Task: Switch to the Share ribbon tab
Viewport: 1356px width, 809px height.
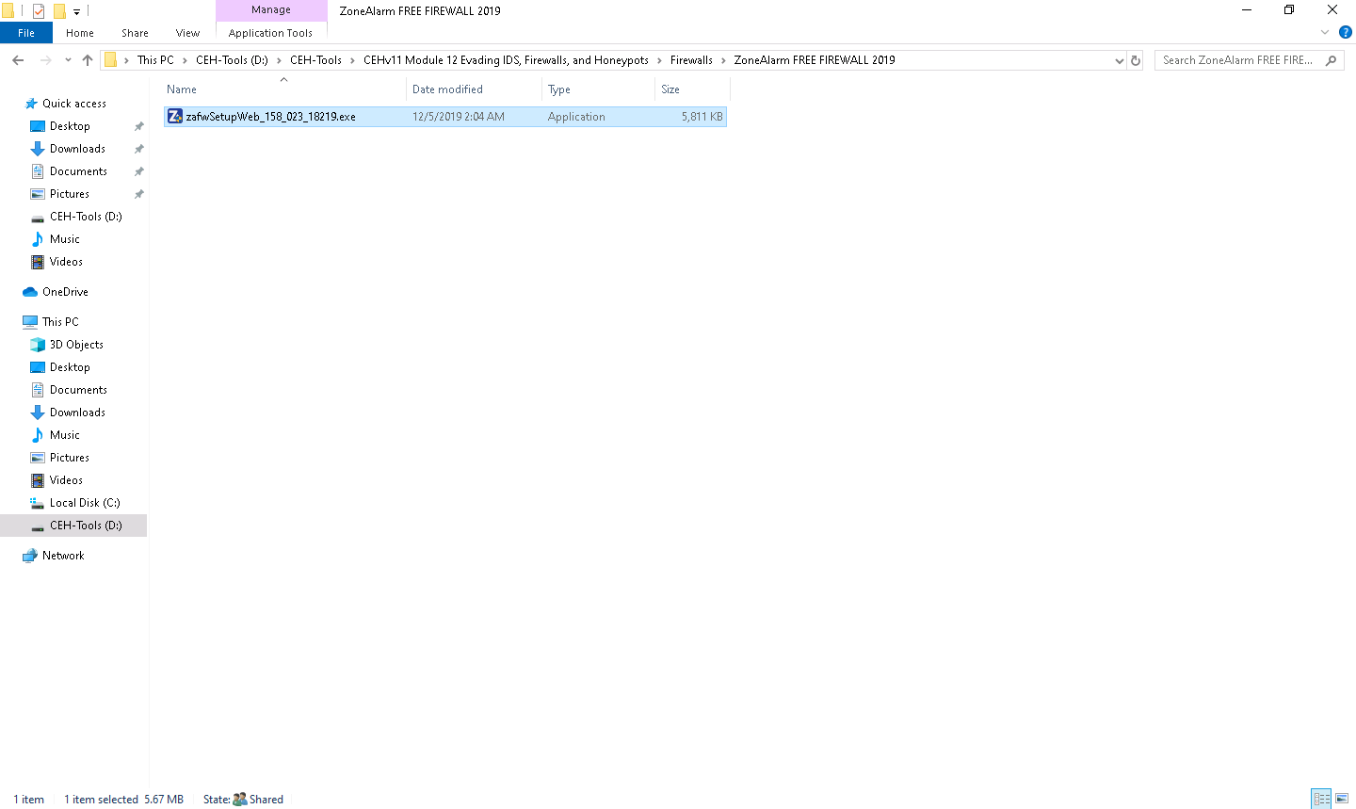Action: point(135,33)
